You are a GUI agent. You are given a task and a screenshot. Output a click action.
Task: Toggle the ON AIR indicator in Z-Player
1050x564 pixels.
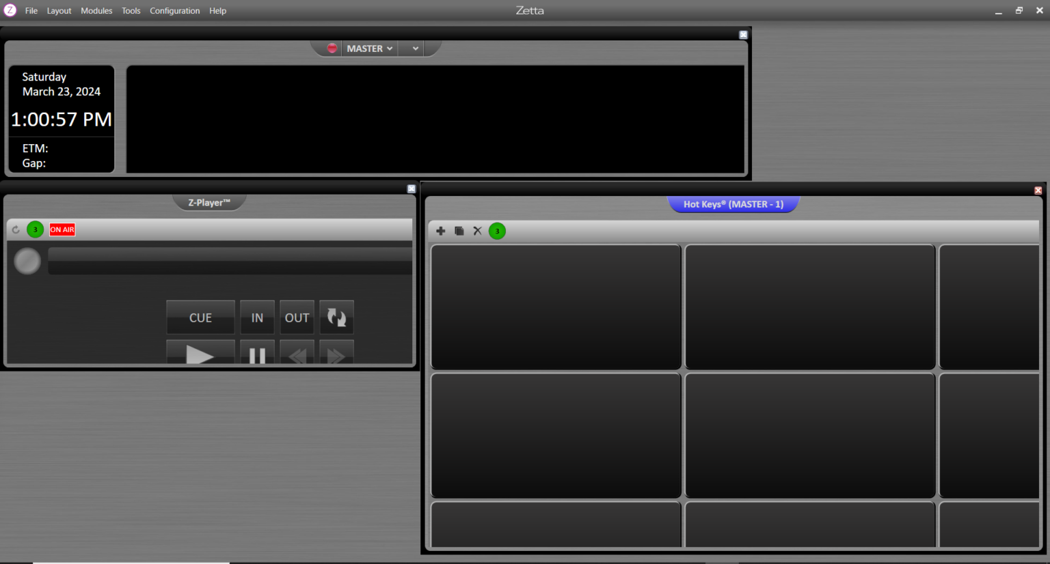(62, 229)
